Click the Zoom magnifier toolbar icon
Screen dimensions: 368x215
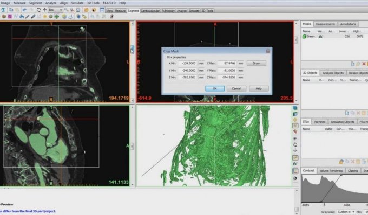[67, 10]
